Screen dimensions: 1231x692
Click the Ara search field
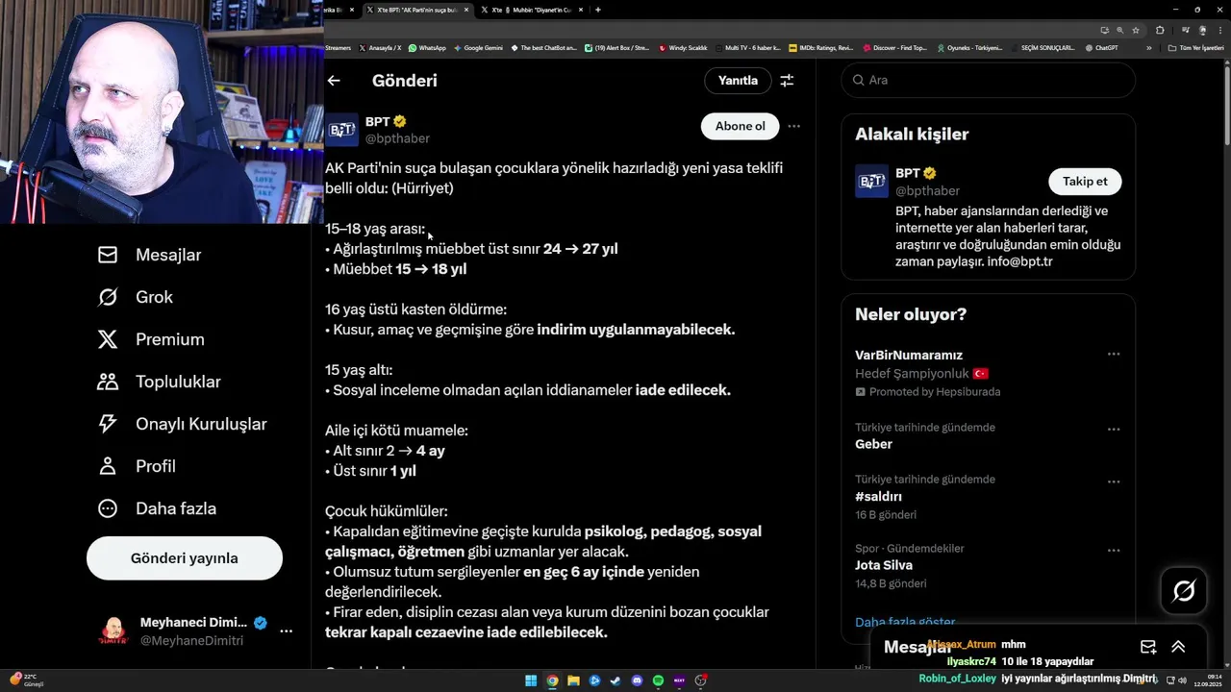click(x=989, y=81)
